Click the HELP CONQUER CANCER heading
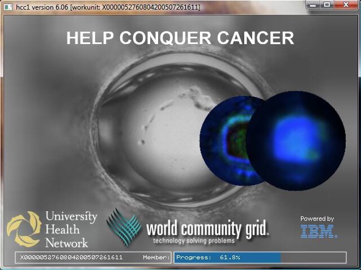Image resolution: width=361 pixels, height=270 pixels. point(180,38)
